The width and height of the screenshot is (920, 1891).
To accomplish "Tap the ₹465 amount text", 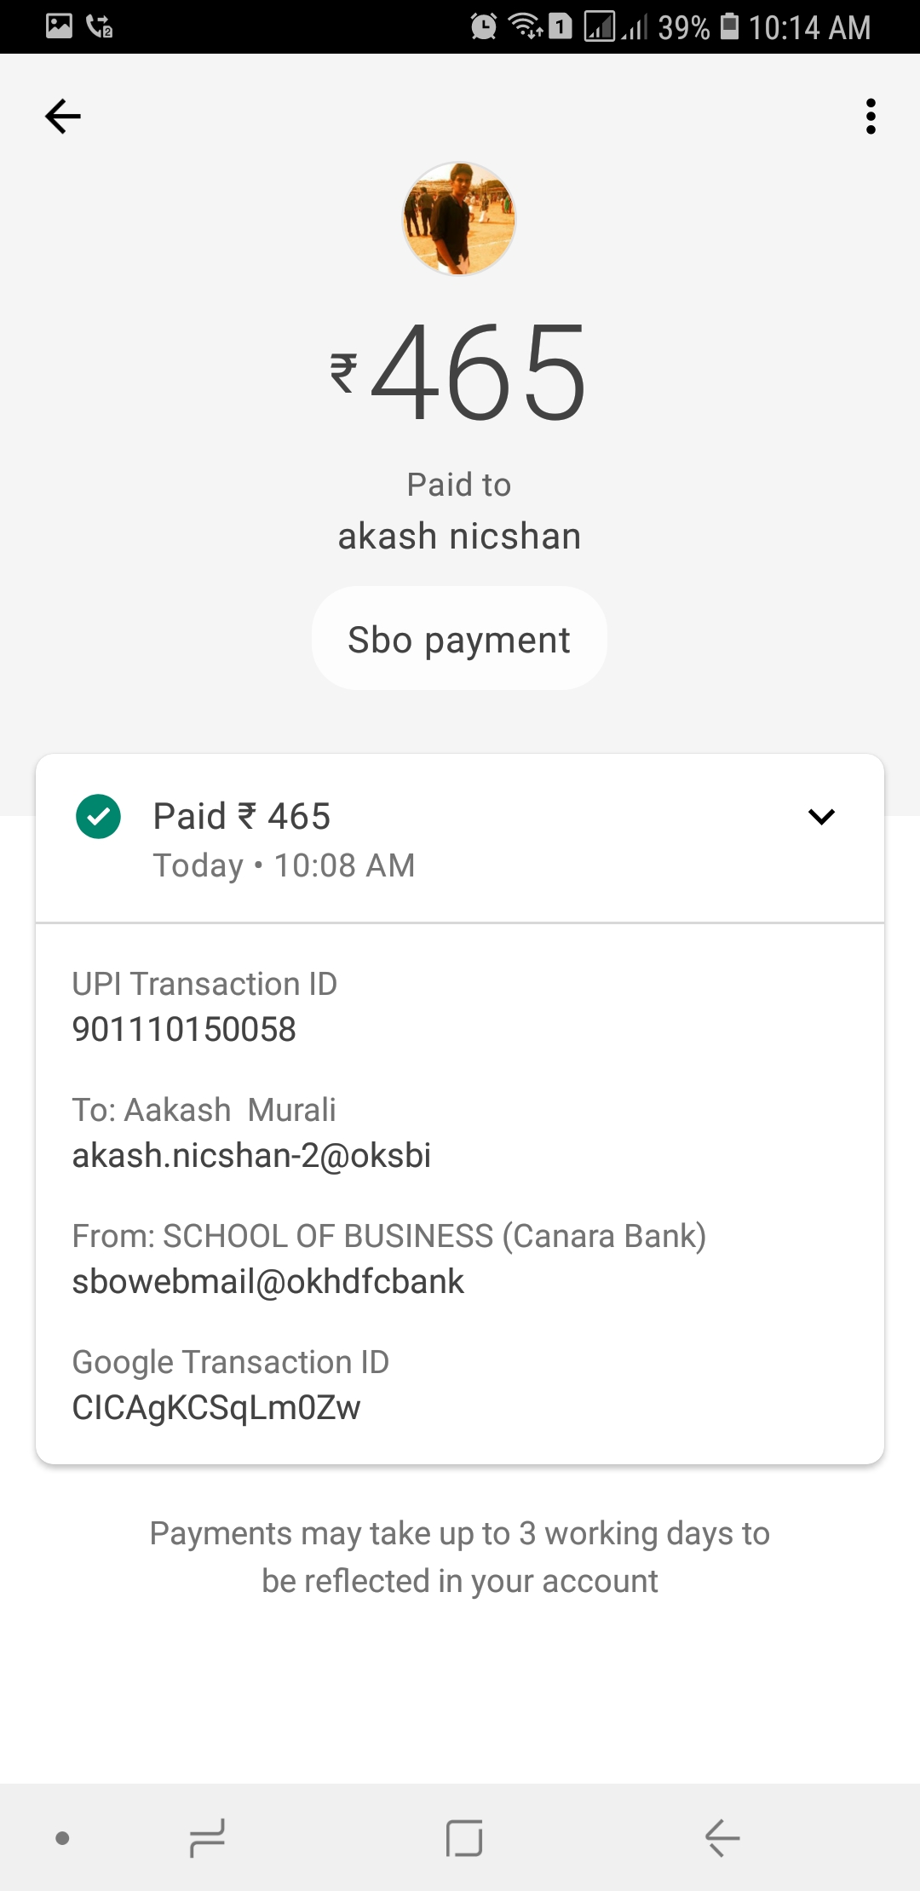I will (459, 372).
